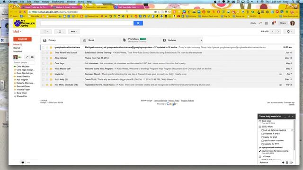This screenshot has height=170, width=303.
Task: Mark apply for grad task complete
Action: [x=262, y=137]
